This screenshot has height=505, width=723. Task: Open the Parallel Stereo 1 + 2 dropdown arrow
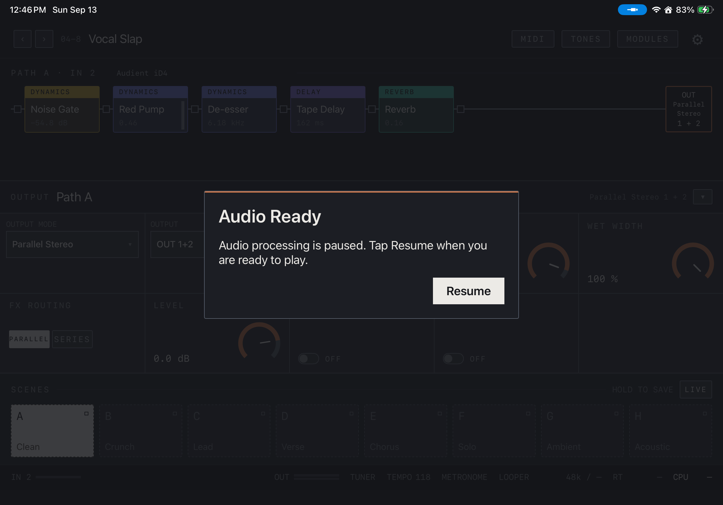[x=702, y=197]
